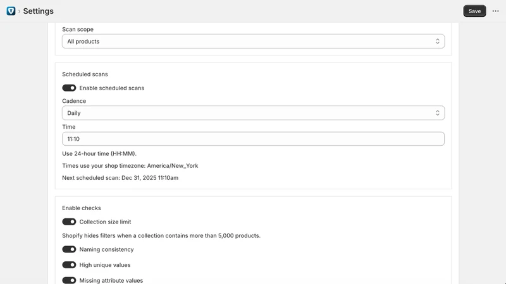Screen dimensions: 506x284
Task: Click the shop timezone America/New_York text
Action: pyautogui.click(x=130, y=166)
